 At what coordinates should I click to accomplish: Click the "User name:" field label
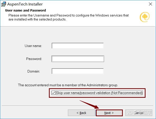tap(33, 46)
